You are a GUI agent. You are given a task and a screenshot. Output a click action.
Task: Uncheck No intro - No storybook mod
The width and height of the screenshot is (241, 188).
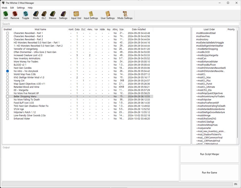pyautogui.click(x=7, y=71)
